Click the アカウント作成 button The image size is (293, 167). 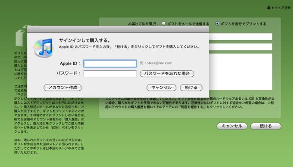coord(63,88)
